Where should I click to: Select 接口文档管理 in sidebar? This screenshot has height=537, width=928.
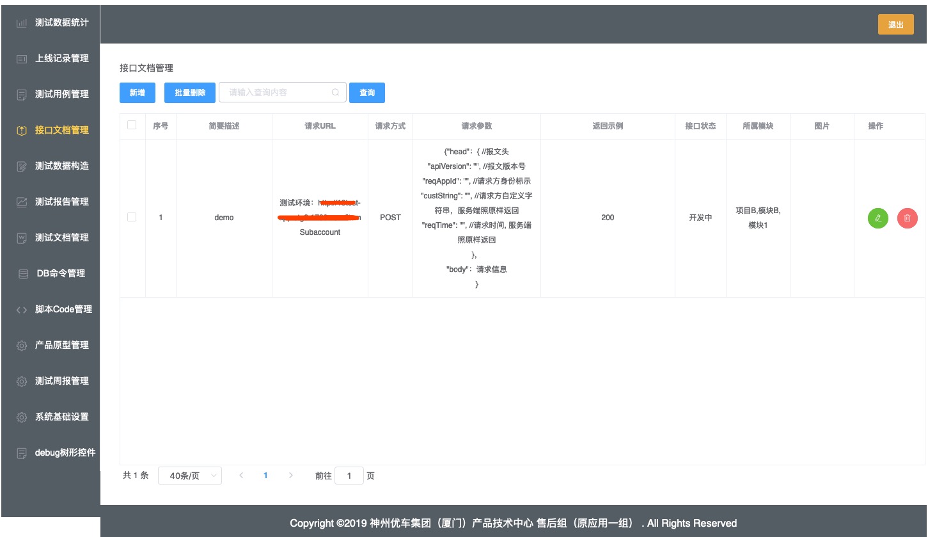[x=51, y=130]
